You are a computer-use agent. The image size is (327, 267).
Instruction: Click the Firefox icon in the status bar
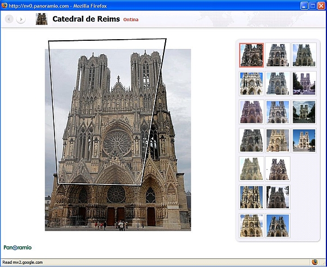314,262
